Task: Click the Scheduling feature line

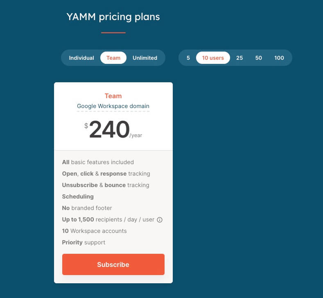Action: (x=78, y=196)
